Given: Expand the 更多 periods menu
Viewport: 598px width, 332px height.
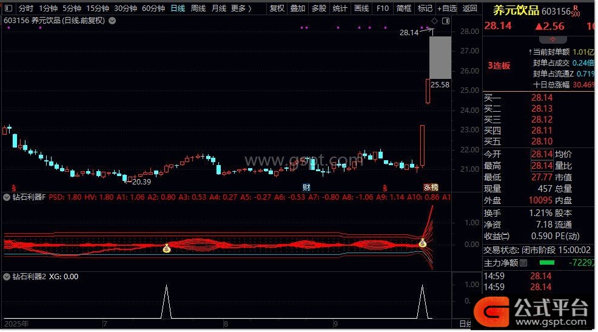Looking at the screenshot, I should (241, 8).
